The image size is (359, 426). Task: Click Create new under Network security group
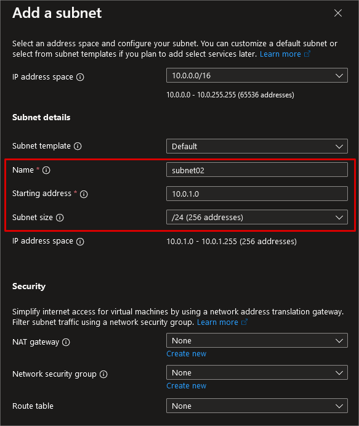click(187, 386)
